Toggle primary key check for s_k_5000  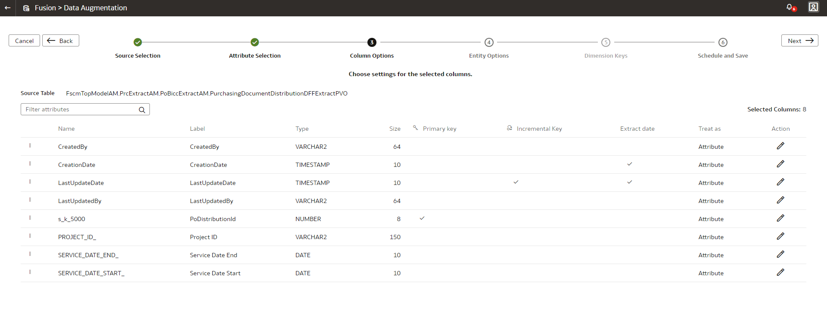tap(422, 218)
